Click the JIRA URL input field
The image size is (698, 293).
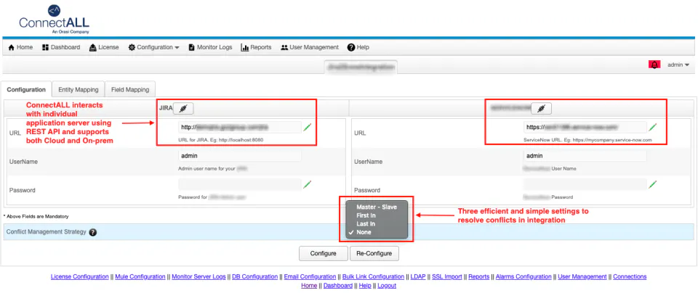(240, 128)
